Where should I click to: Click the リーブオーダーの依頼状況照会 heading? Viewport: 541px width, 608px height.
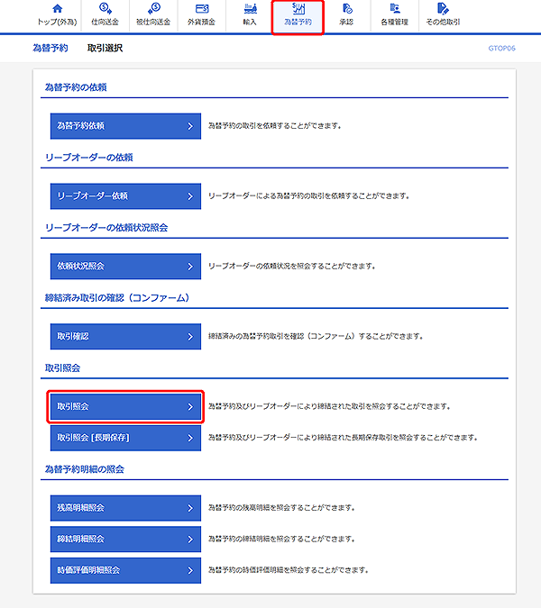[x=106, y=228]
